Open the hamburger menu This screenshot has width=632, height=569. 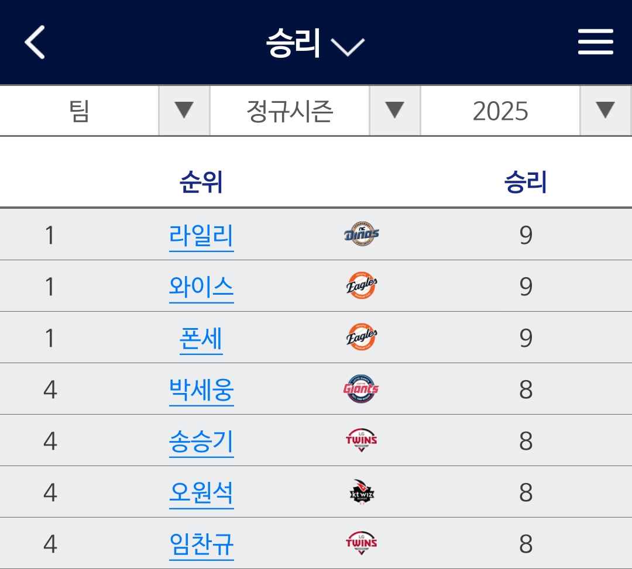(x=595, y=42)
